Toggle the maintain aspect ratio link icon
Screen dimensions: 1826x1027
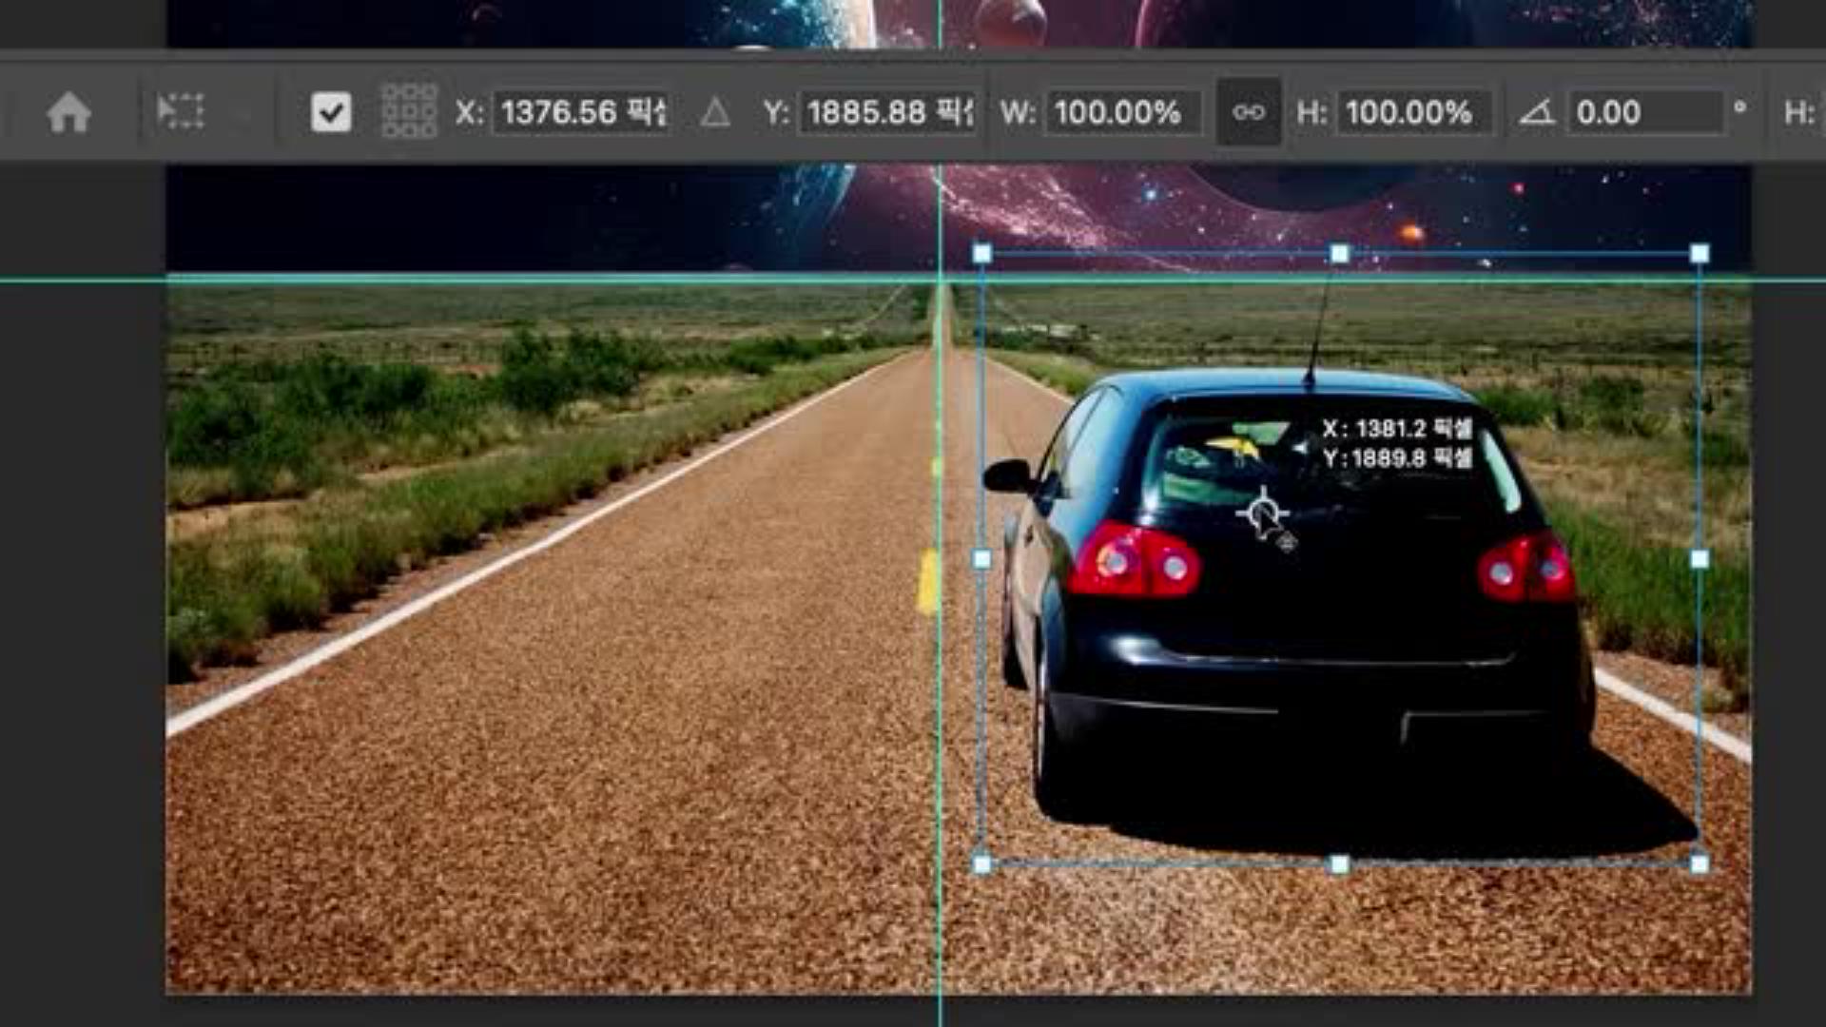[x=1249, y=112]
